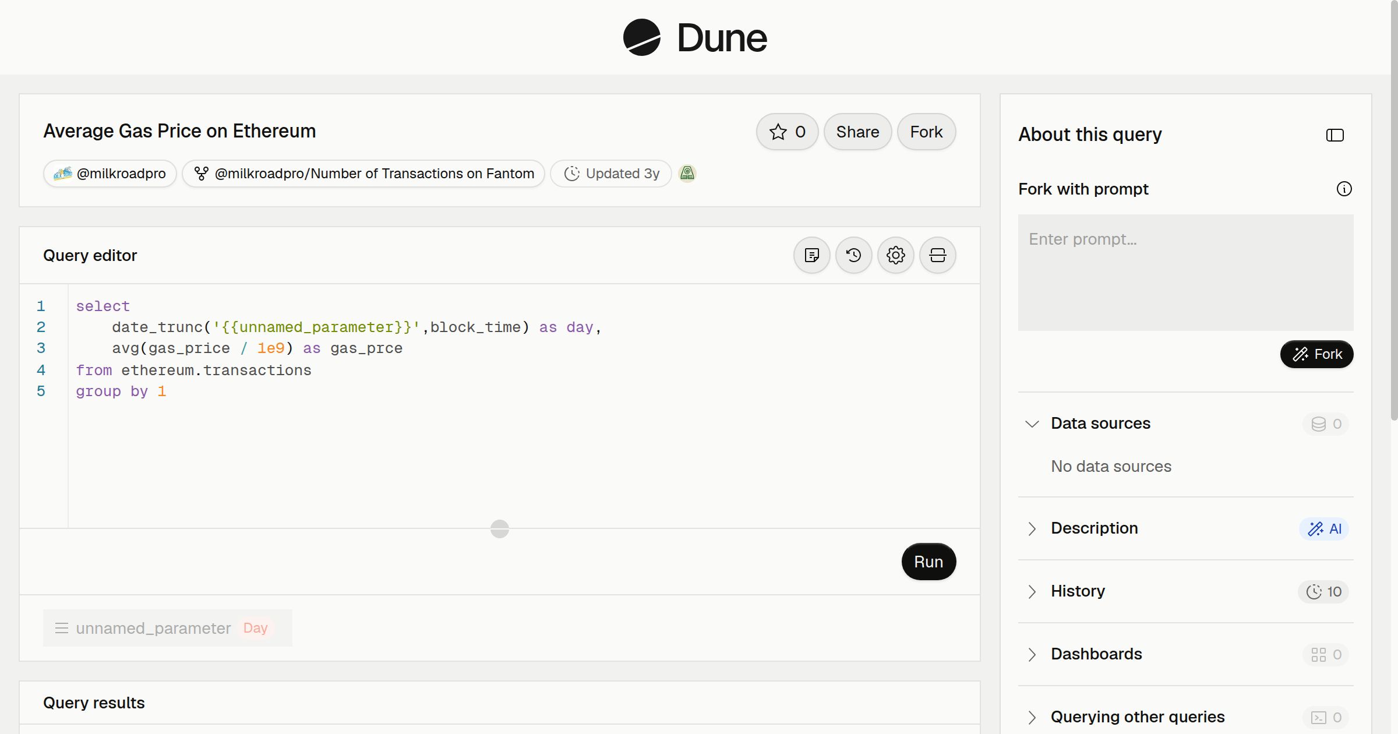
Task: Fork the query from the header
Action: click(926, 132)
